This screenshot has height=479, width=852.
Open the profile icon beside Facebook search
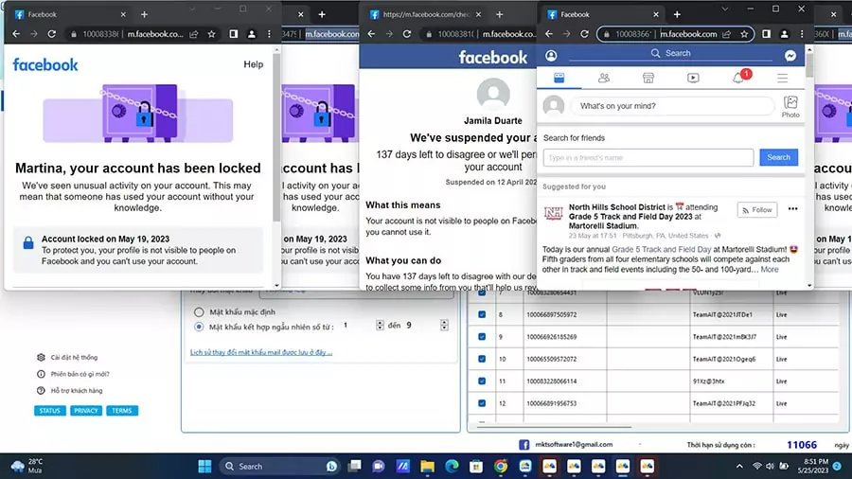tap(551, 55)
